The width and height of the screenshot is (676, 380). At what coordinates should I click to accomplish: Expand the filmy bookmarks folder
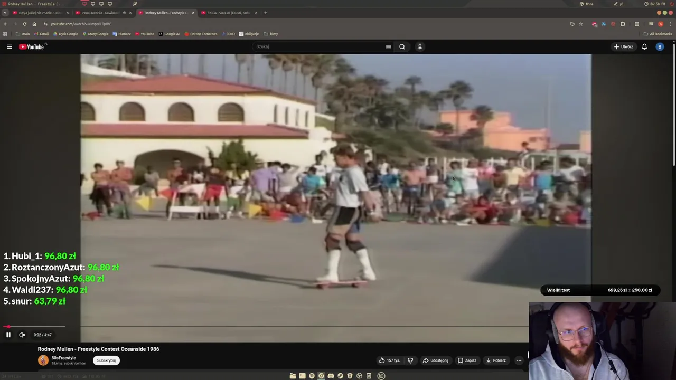[x=271, y=34]
